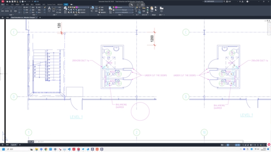This screenshot has height=152, width=271.
Task: Select the Line tool in the ribbon
Action: [x=3, y=9]
